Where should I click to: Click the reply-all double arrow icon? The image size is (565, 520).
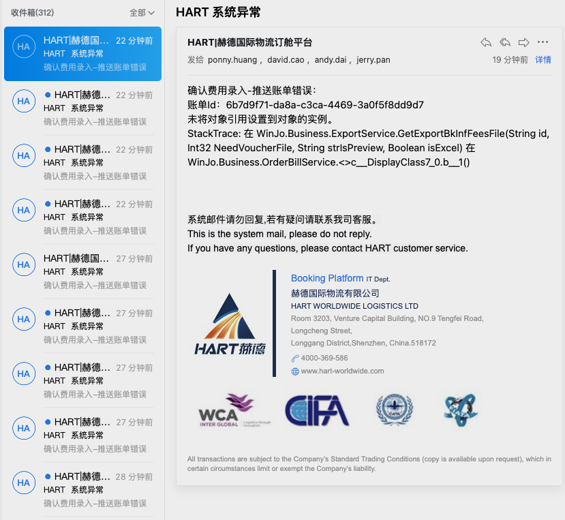coord(505,42)
